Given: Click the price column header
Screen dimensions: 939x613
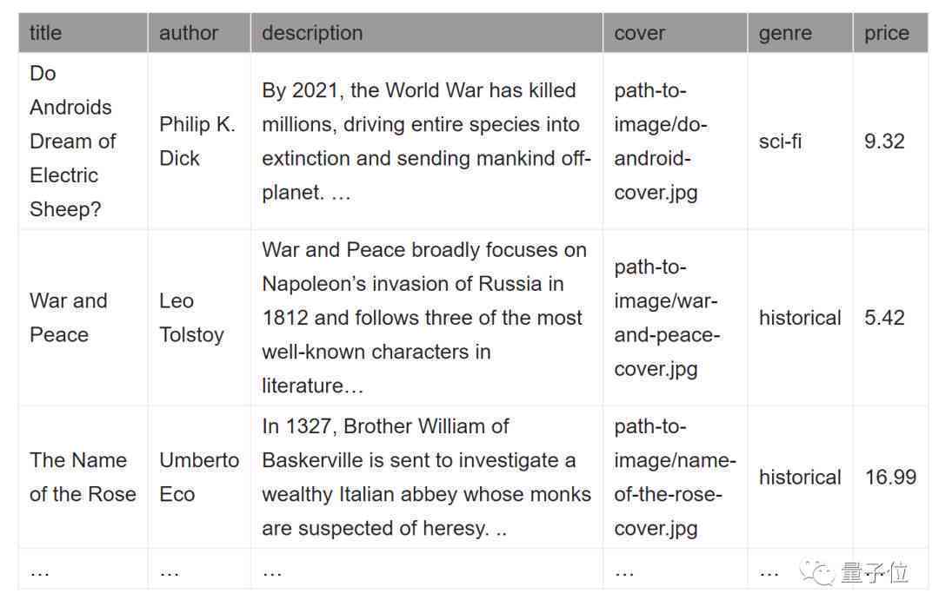Looking at the screenshot, I should 890,33.
